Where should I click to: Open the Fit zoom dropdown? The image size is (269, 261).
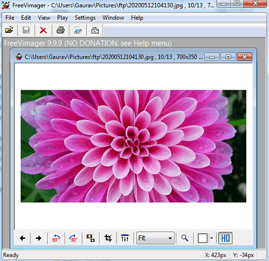(155, 238)
